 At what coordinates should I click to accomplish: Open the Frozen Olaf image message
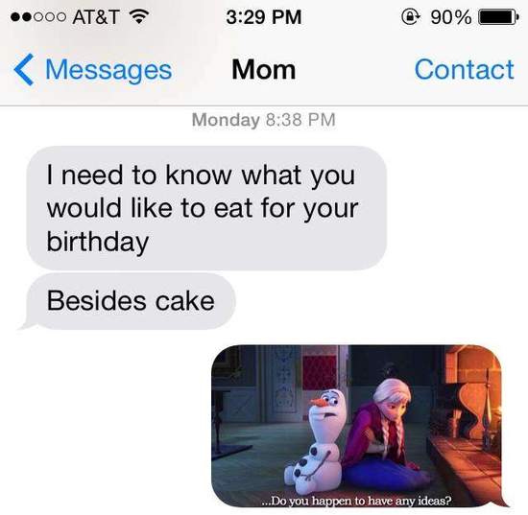pyautogui.click(x=359, y=426)
